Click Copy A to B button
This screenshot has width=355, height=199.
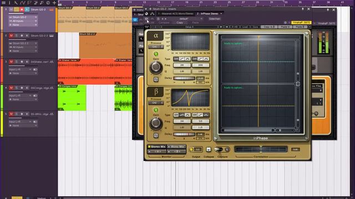tap(268, 27)
